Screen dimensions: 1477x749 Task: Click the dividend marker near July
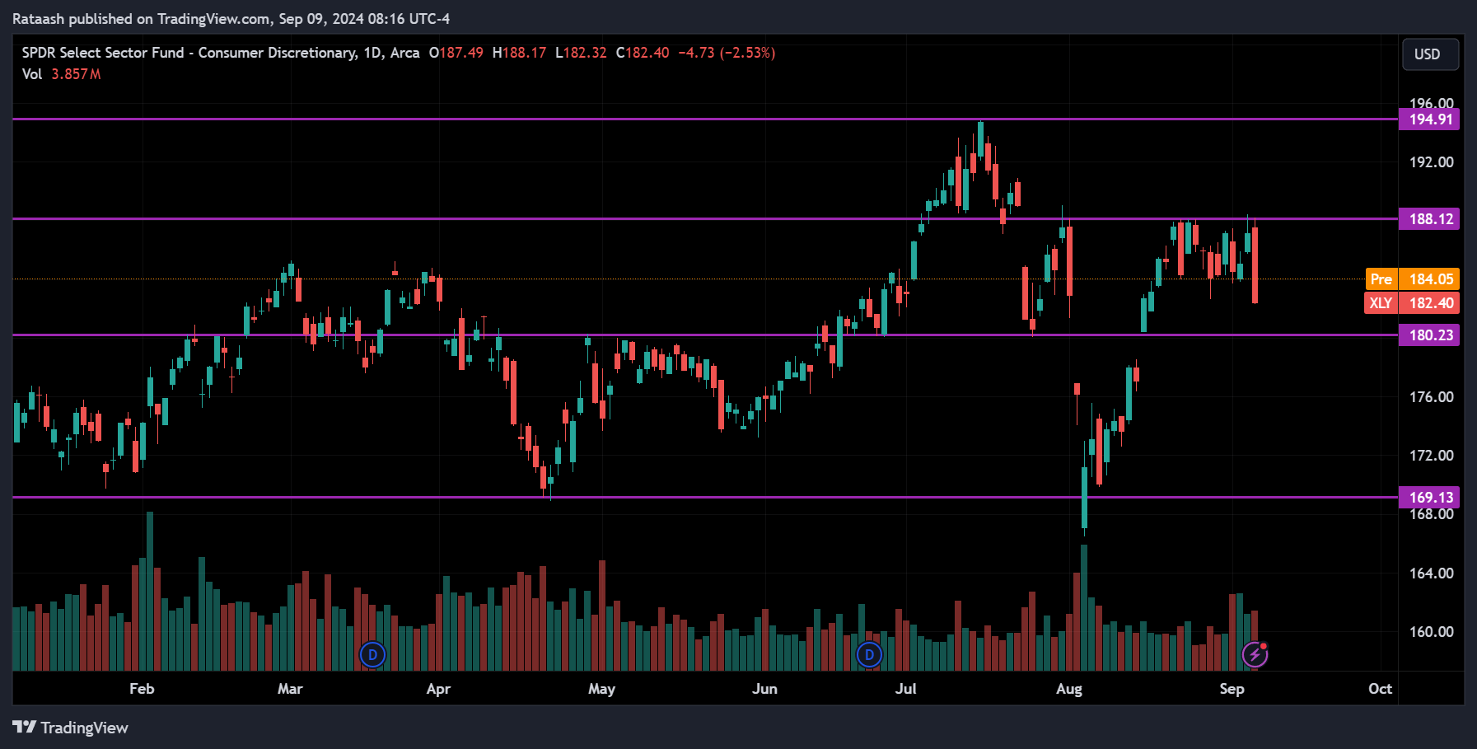[x=869, y=655]
